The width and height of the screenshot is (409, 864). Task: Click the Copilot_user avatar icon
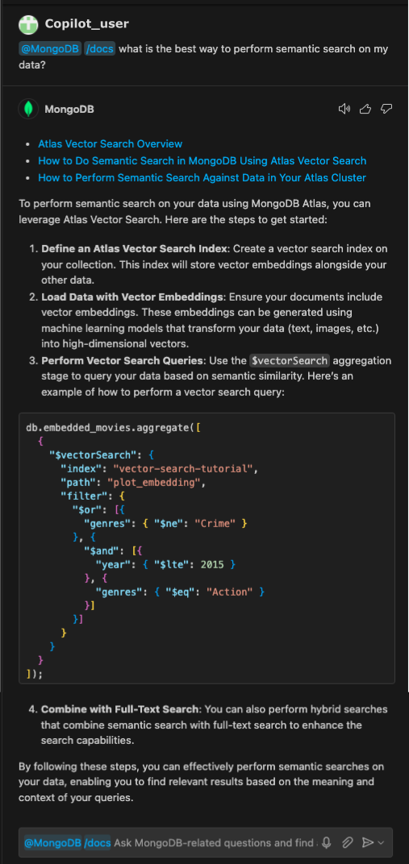point(28,24)
